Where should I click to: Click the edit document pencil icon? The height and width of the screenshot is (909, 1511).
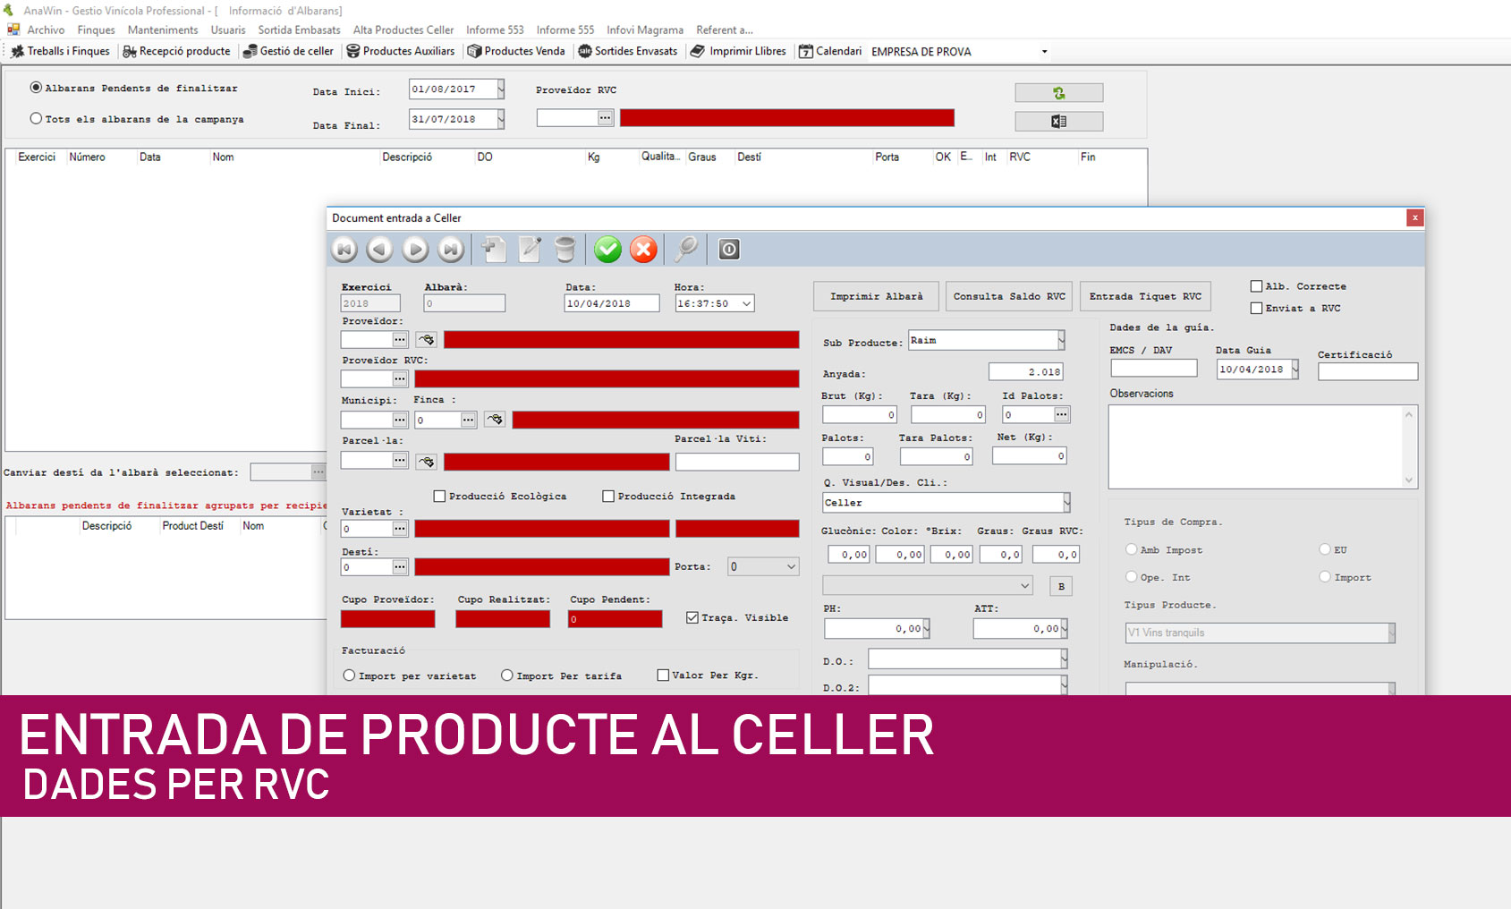[x=530, y=250]
